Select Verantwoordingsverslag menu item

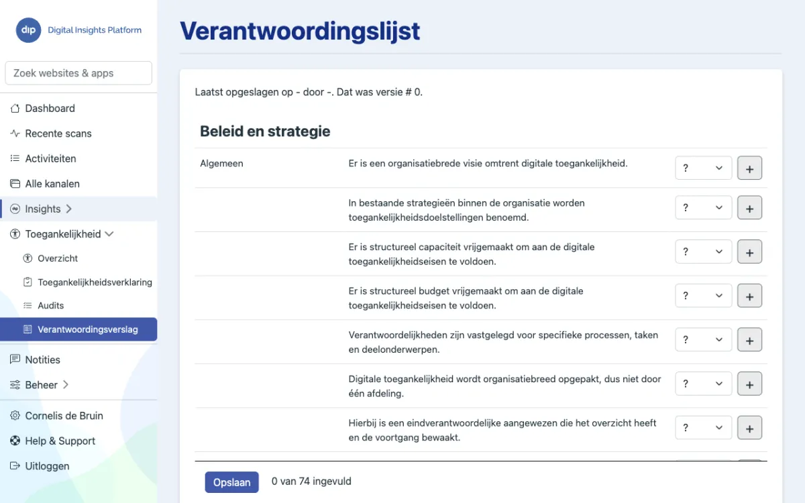click(78, 329)
